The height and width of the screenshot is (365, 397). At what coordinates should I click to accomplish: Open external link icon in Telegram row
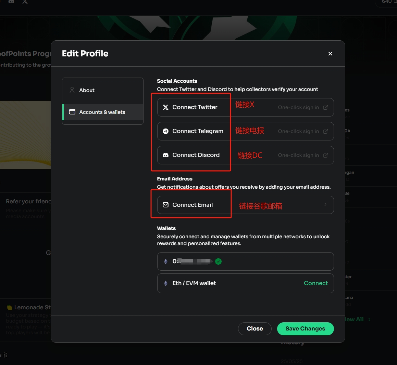click(325, 131)
